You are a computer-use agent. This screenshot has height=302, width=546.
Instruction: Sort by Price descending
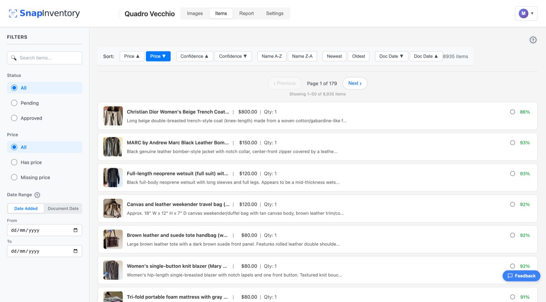158,56
